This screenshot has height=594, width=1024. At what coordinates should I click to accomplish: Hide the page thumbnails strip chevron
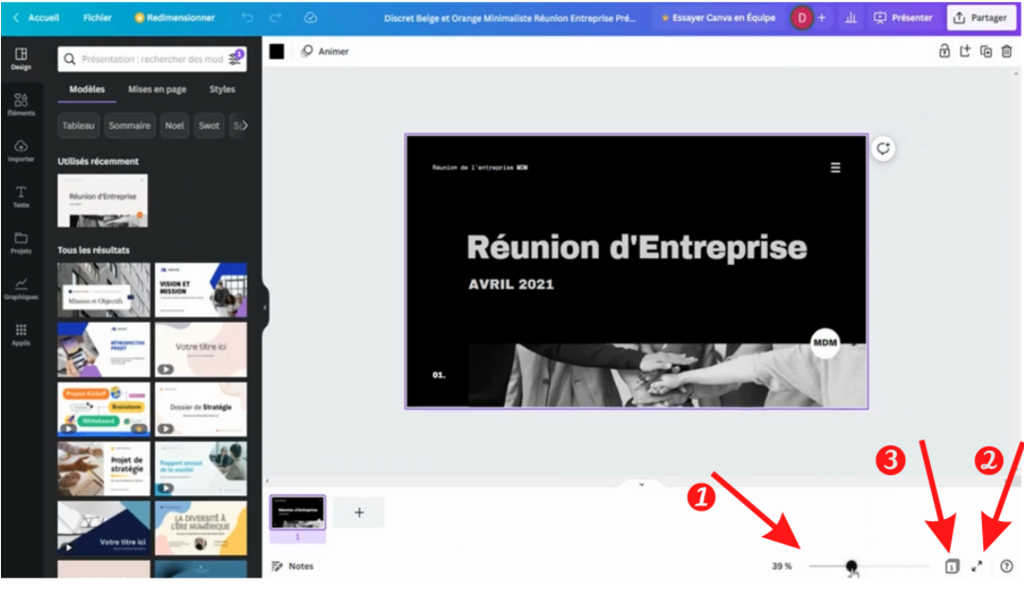pyautogui.click(x=641, y=484)
